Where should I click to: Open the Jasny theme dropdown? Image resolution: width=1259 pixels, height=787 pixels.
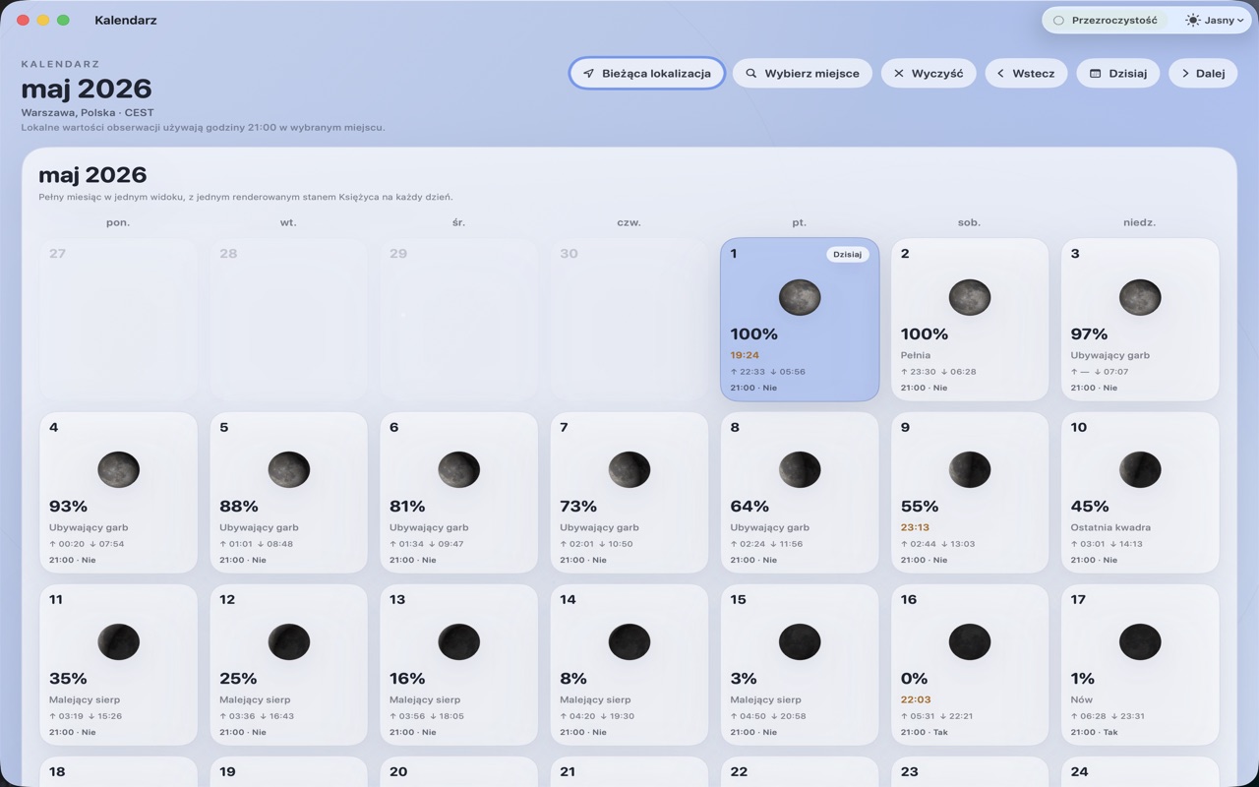[x=1215, y=20]
